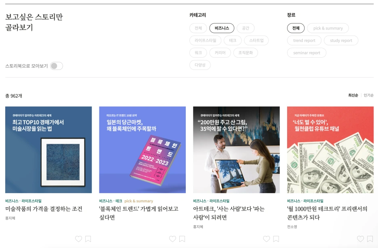Screen dimensions: 378x248
Task: Filter by trend report genre
Action: [x=304, y=40]
